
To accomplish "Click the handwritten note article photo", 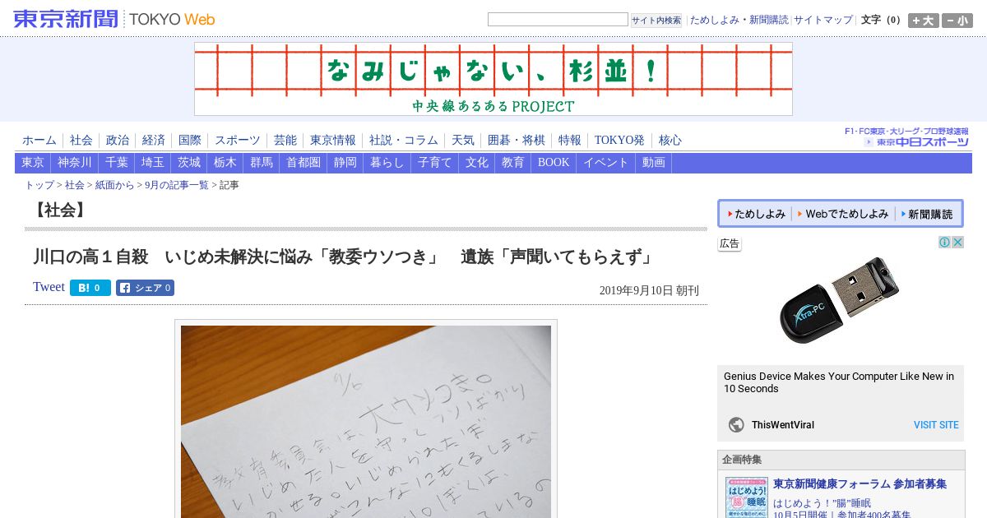I will [x=366, y=421].
